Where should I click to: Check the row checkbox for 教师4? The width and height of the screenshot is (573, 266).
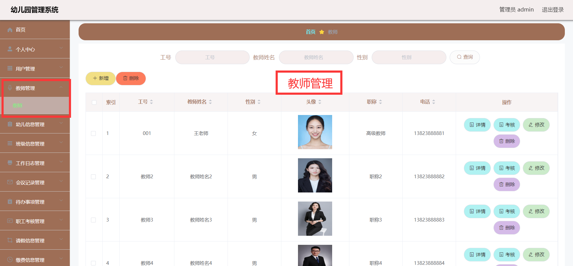pos(93,263)
